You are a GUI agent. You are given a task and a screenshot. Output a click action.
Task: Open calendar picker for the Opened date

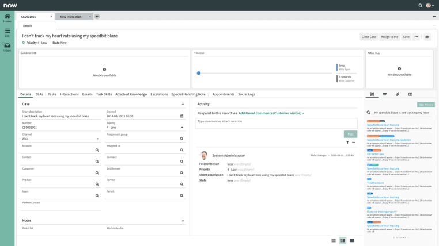click(181, 116)
